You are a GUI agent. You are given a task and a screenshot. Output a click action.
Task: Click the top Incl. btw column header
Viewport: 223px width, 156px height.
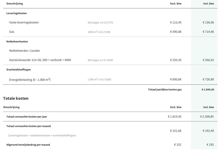(x=209, y=4)
